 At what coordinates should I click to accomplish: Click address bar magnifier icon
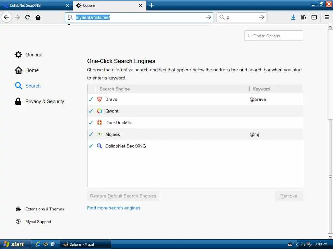pos(70,17)
